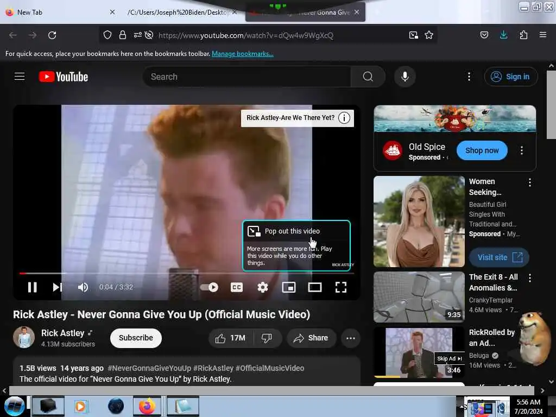This screenshot has width=556, height=417.
Task: Open The Exit 8 video thumbnail
Action: (419, 297)
